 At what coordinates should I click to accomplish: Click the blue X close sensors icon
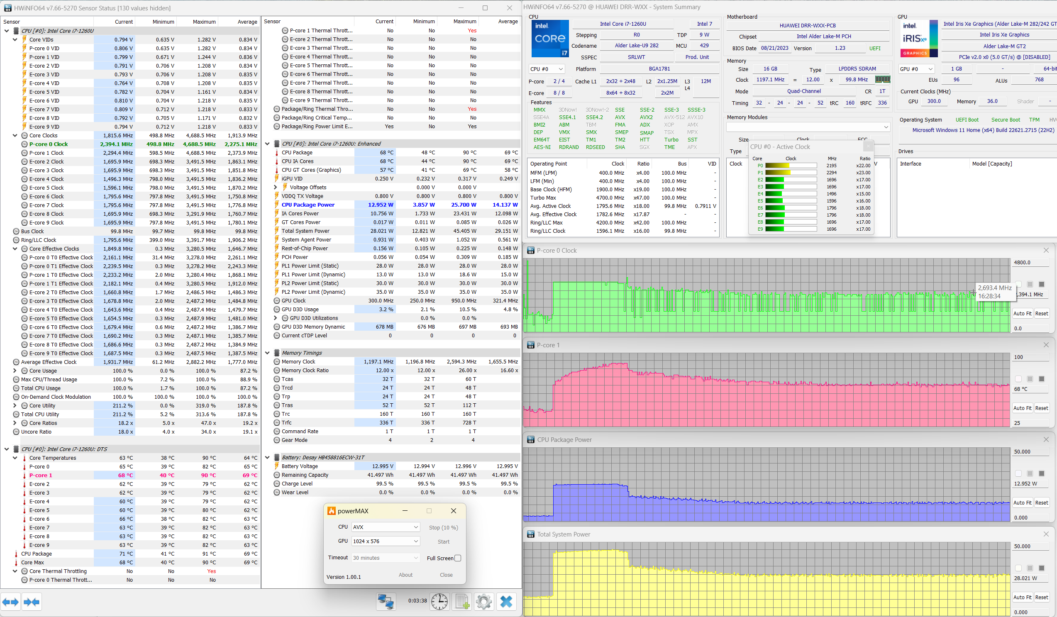[x=506, y=602]
